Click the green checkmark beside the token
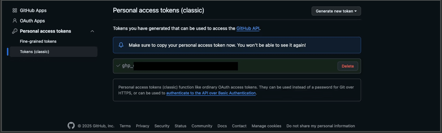 (118, 66)
